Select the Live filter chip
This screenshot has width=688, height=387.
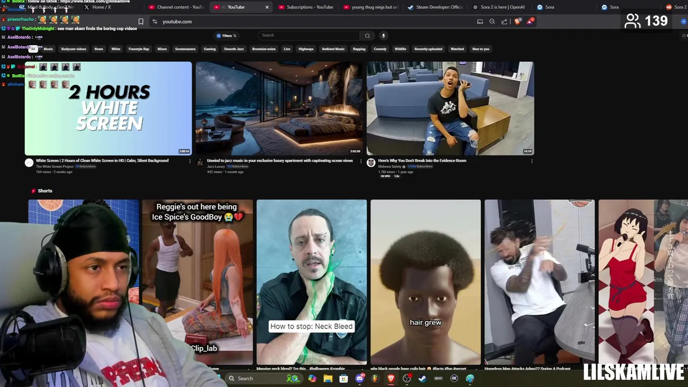coord(287,49)
